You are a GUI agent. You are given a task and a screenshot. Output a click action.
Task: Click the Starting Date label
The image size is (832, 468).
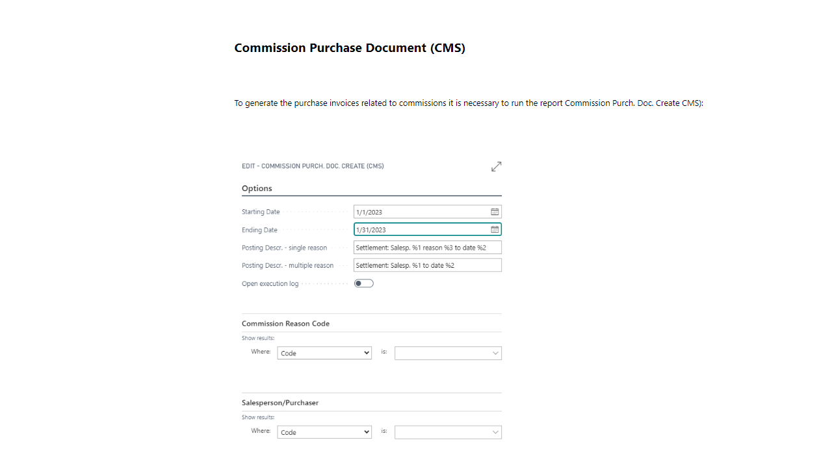261,212
